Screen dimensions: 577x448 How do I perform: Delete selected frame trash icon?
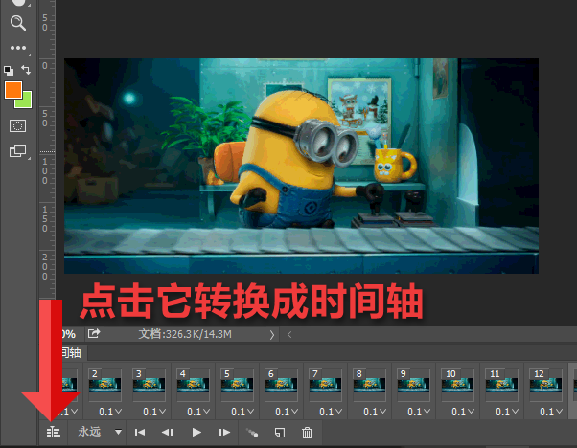point(307,433)
